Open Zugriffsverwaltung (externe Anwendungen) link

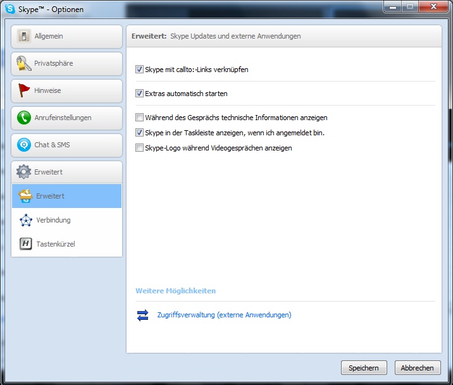point(224,315)
